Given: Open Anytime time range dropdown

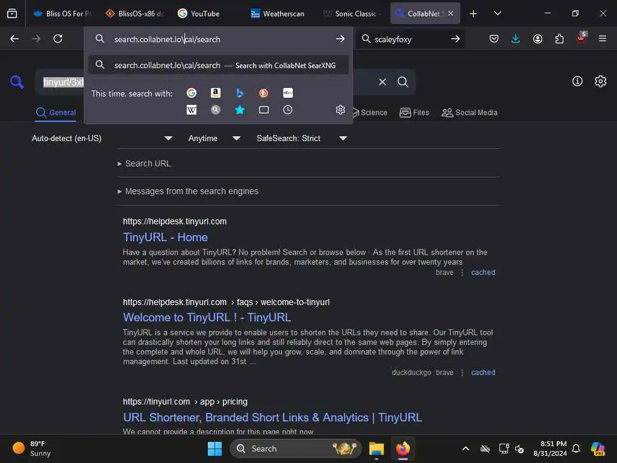Looking at the screenshot, I should tap(214, 138).
